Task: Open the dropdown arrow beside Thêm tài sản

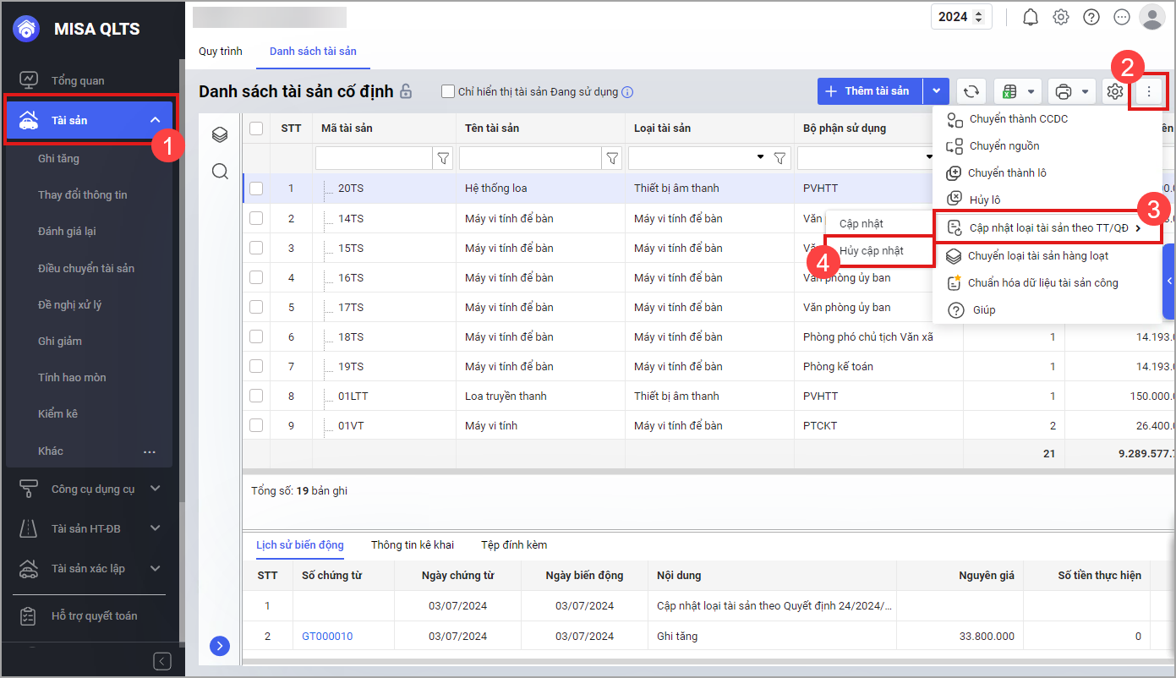Action: pyautogui.click(x=935, y=91)
